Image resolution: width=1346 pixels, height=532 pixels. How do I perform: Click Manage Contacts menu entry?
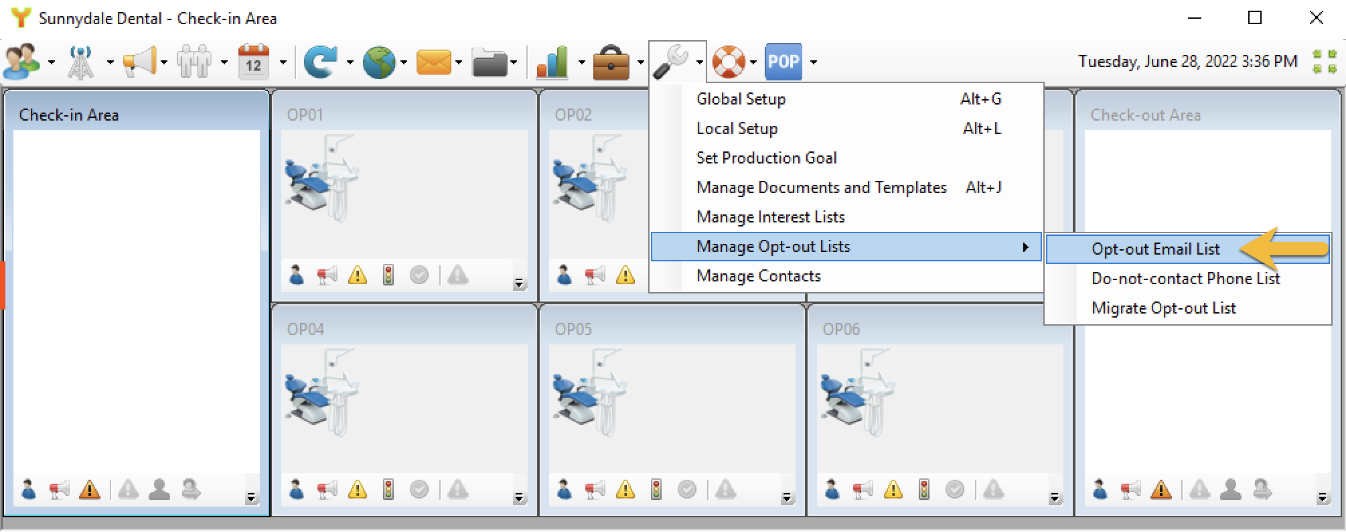758,276
